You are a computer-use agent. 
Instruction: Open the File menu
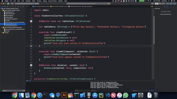(11, 1)
